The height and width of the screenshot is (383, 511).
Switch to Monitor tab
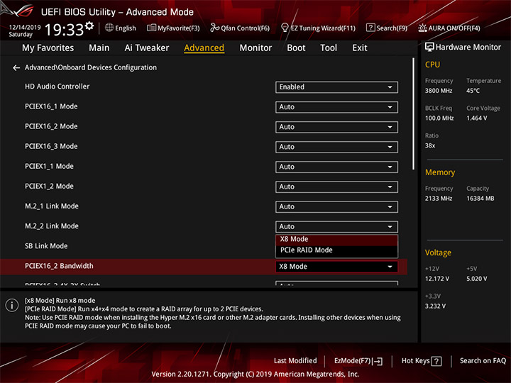pyautogui.click(x=255, y=48)
